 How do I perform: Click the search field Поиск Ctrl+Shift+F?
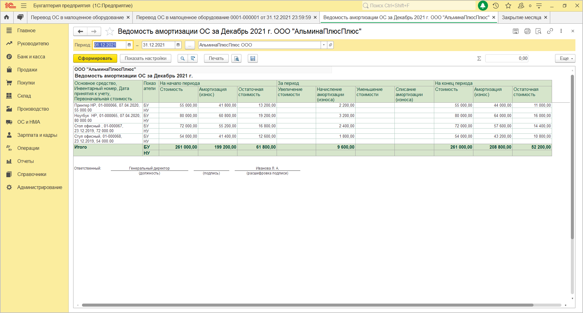pyautogui.click(x=419, y=5)
